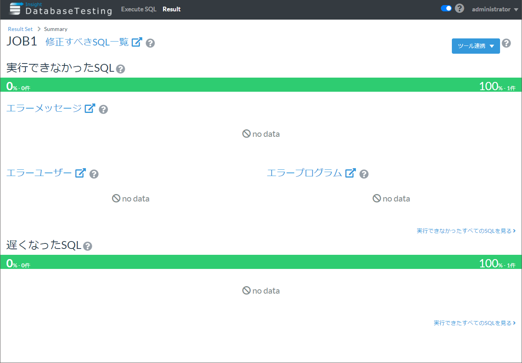522x363 pixels.
Task: Go to Result Set breadcrumb link
Action: (x=20, y=29)
